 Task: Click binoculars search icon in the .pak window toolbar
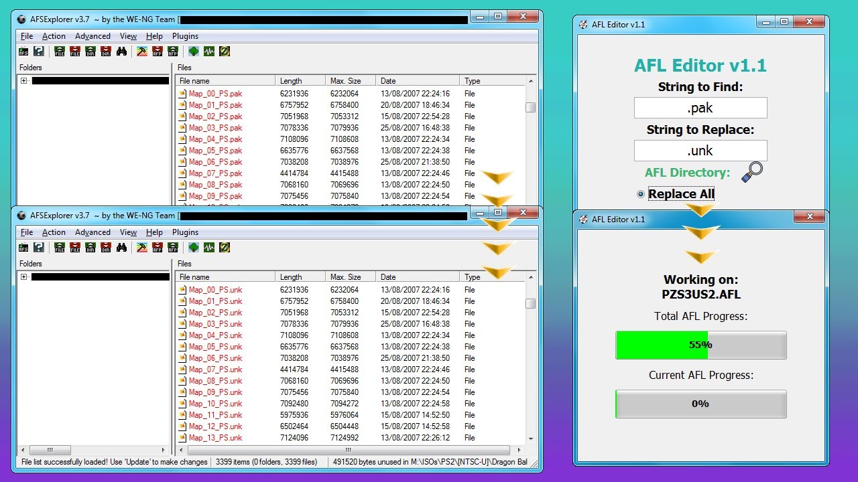[x=121, y=51]
